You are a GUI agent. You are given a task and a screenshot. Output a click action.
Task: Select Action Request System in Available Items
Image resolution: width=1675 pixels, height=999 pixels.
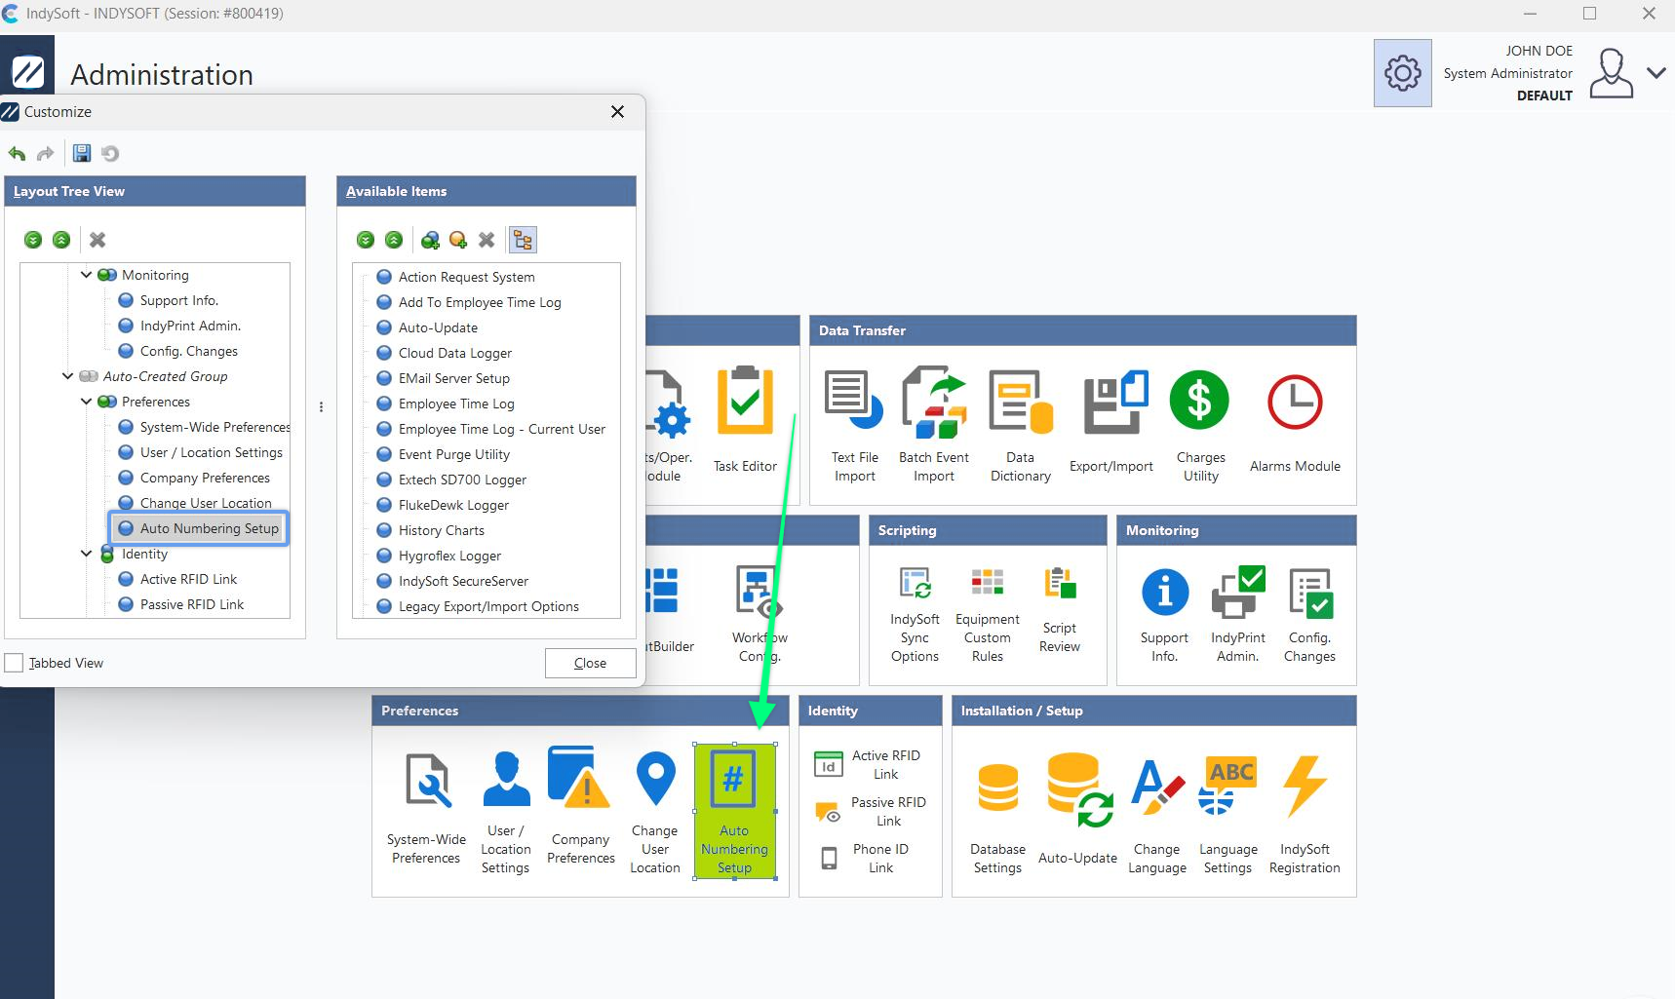(x=456, y=277)
